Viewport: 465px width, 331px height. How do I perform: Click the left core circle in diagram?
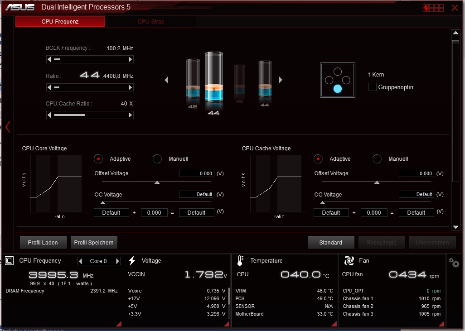(x=329, y=80)
